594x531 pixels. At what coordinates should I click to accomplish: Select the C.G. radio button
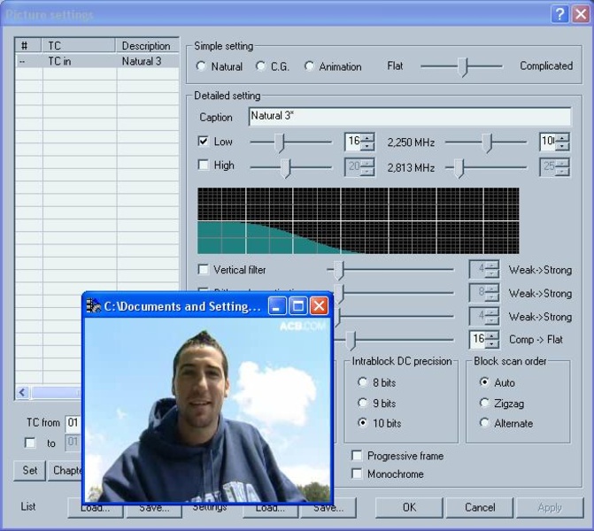260,66
